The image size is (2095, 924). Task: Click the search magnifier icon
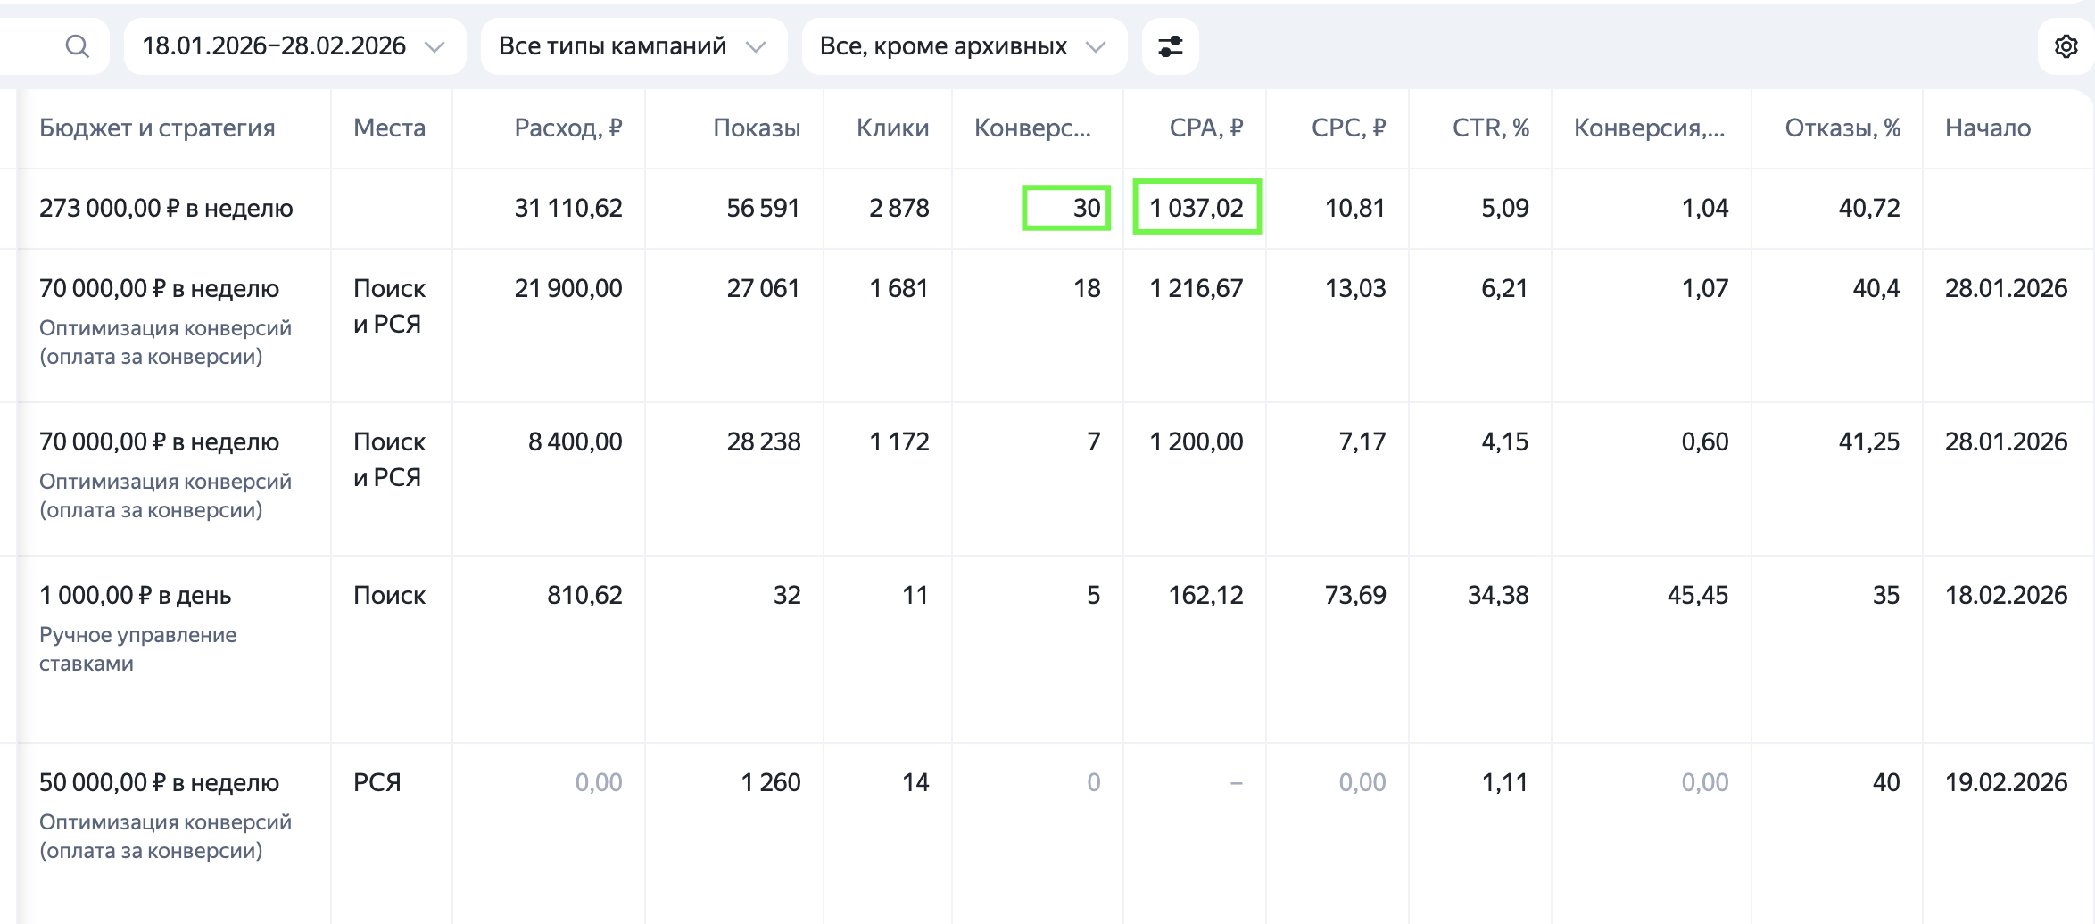(78, 46)
